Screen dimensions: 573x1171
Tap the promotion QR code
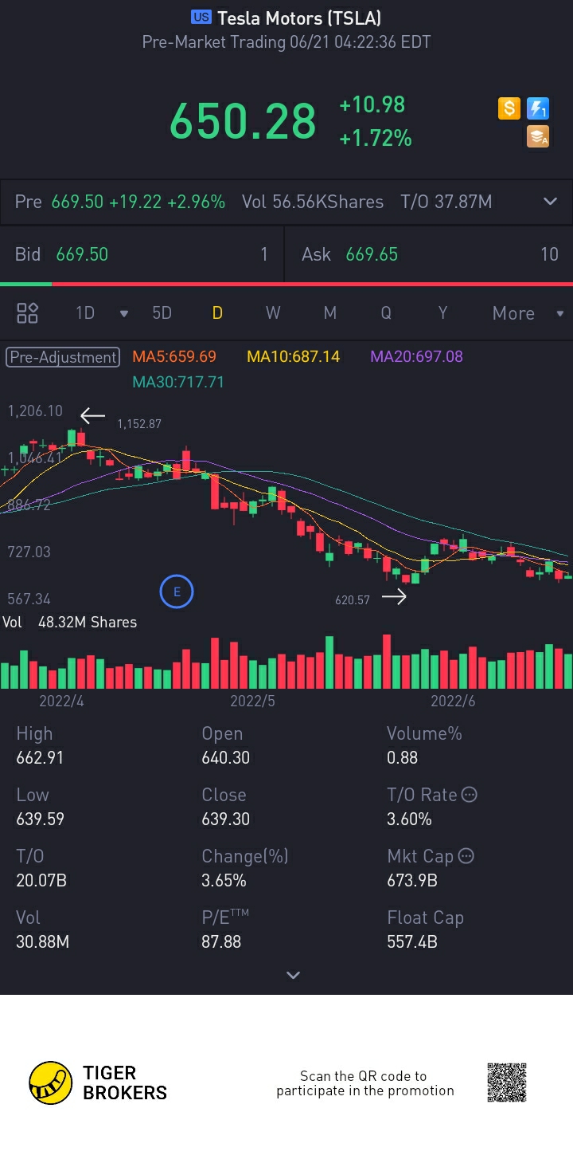[507, 1083]
